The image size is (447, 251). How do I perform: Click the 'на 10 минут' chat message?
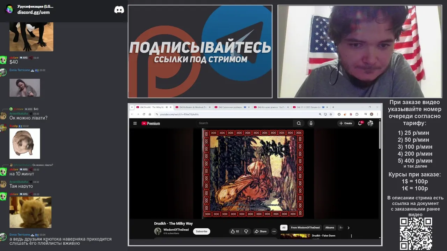tap(22, 174)
